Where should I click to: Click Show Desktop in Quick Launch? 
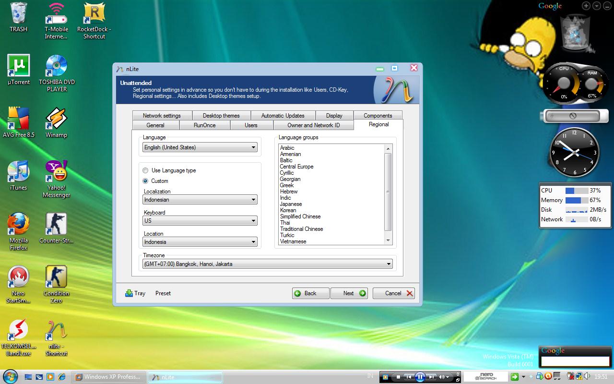28,377
